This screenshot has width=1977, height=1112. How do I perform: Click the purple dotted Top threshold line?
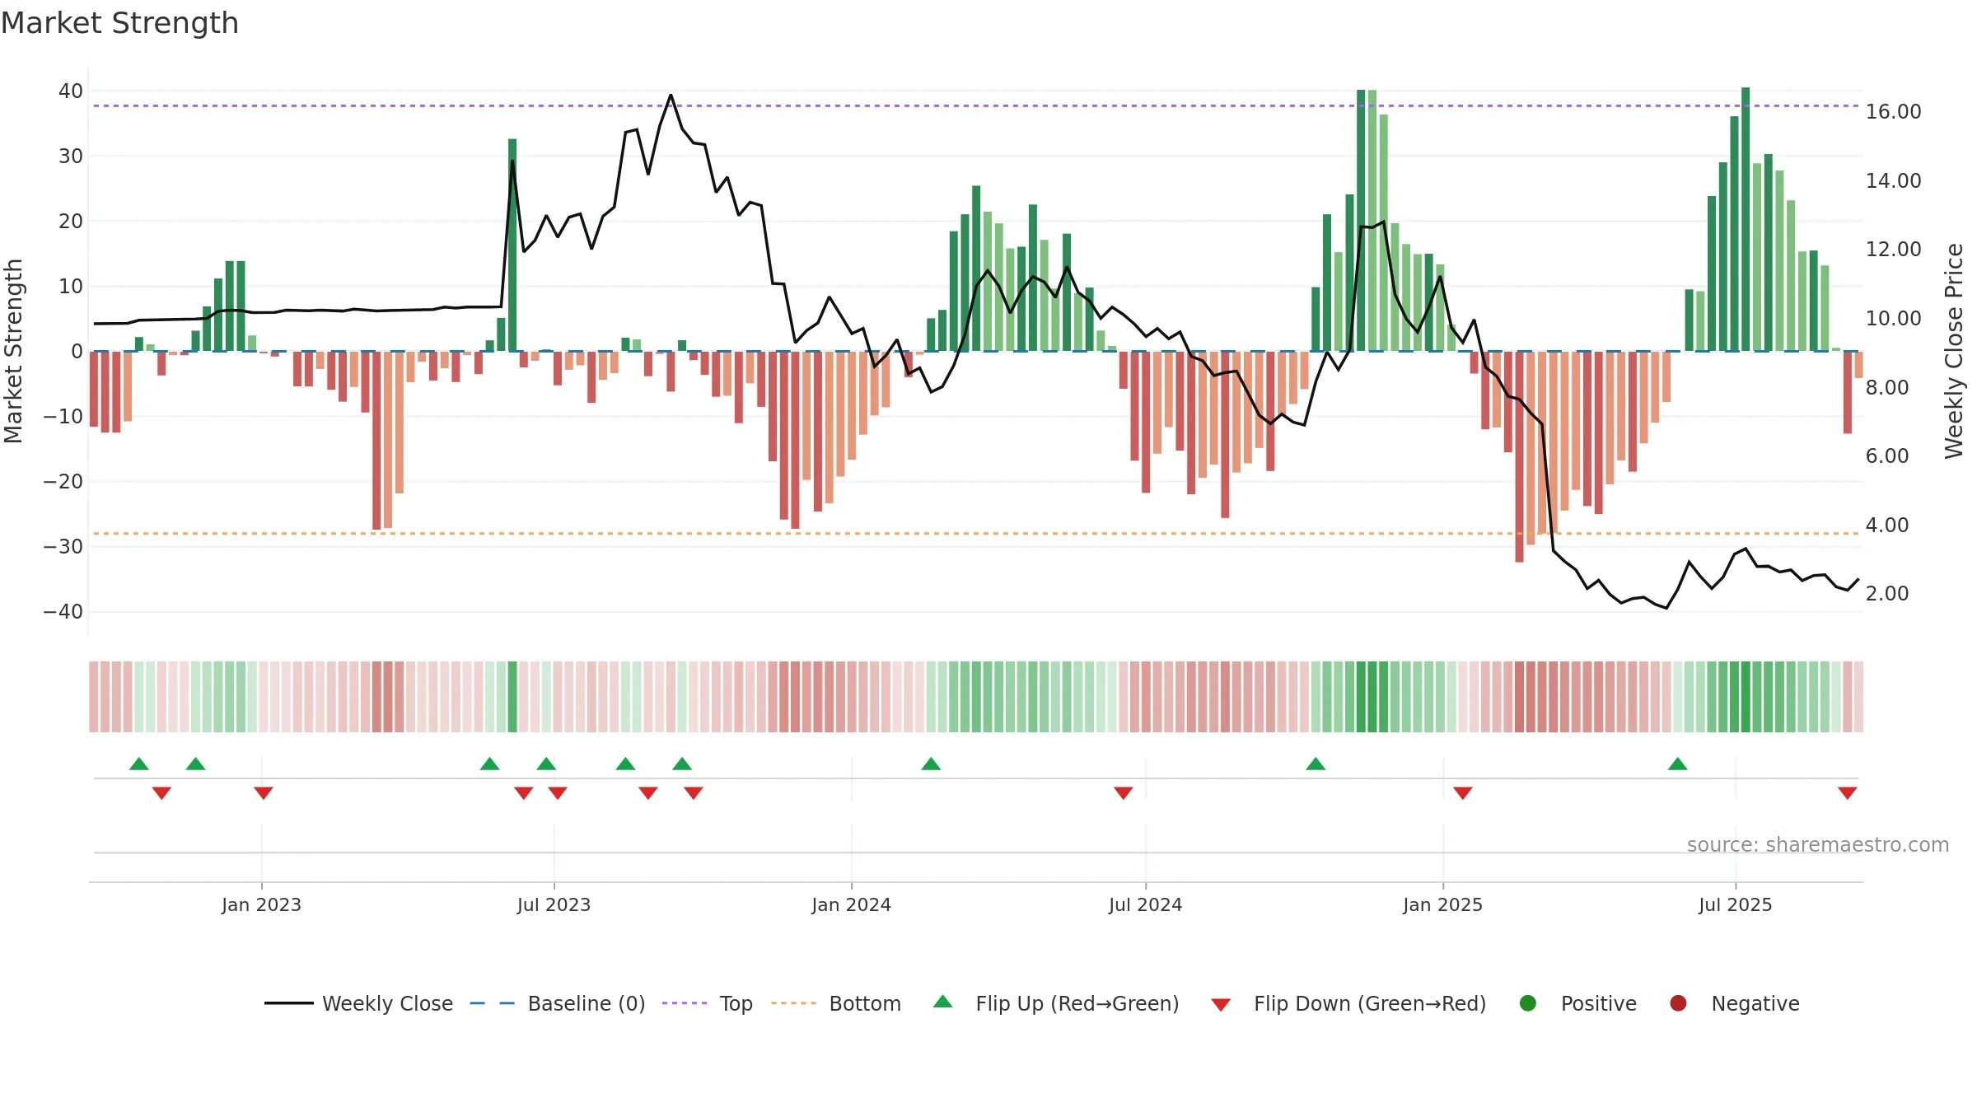coord(976,105)
